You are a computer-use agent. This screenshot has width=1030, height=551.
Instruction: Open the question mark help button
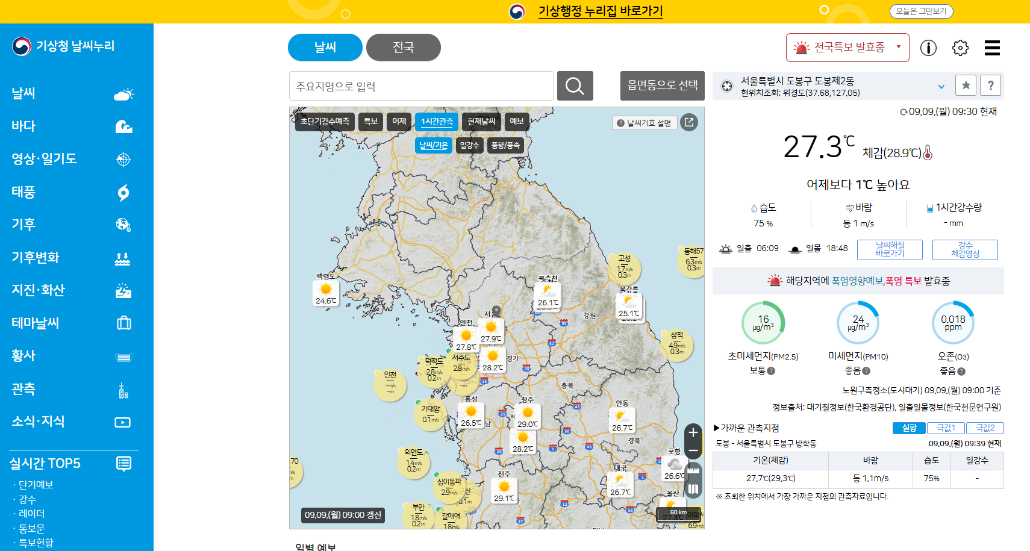coord(990,86)
